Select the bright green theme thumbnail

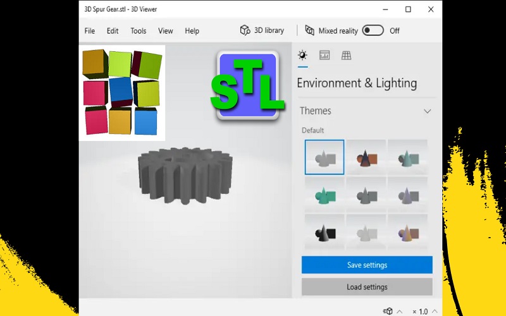coord(324,195)
